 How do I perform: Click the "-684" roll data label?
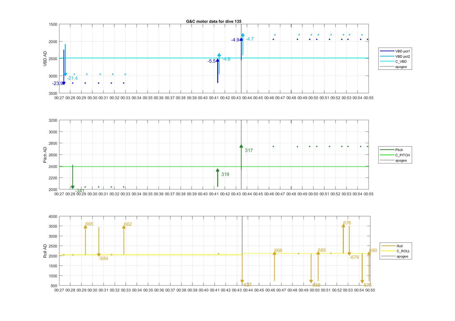pyautogui.click(x=103, y=258)
